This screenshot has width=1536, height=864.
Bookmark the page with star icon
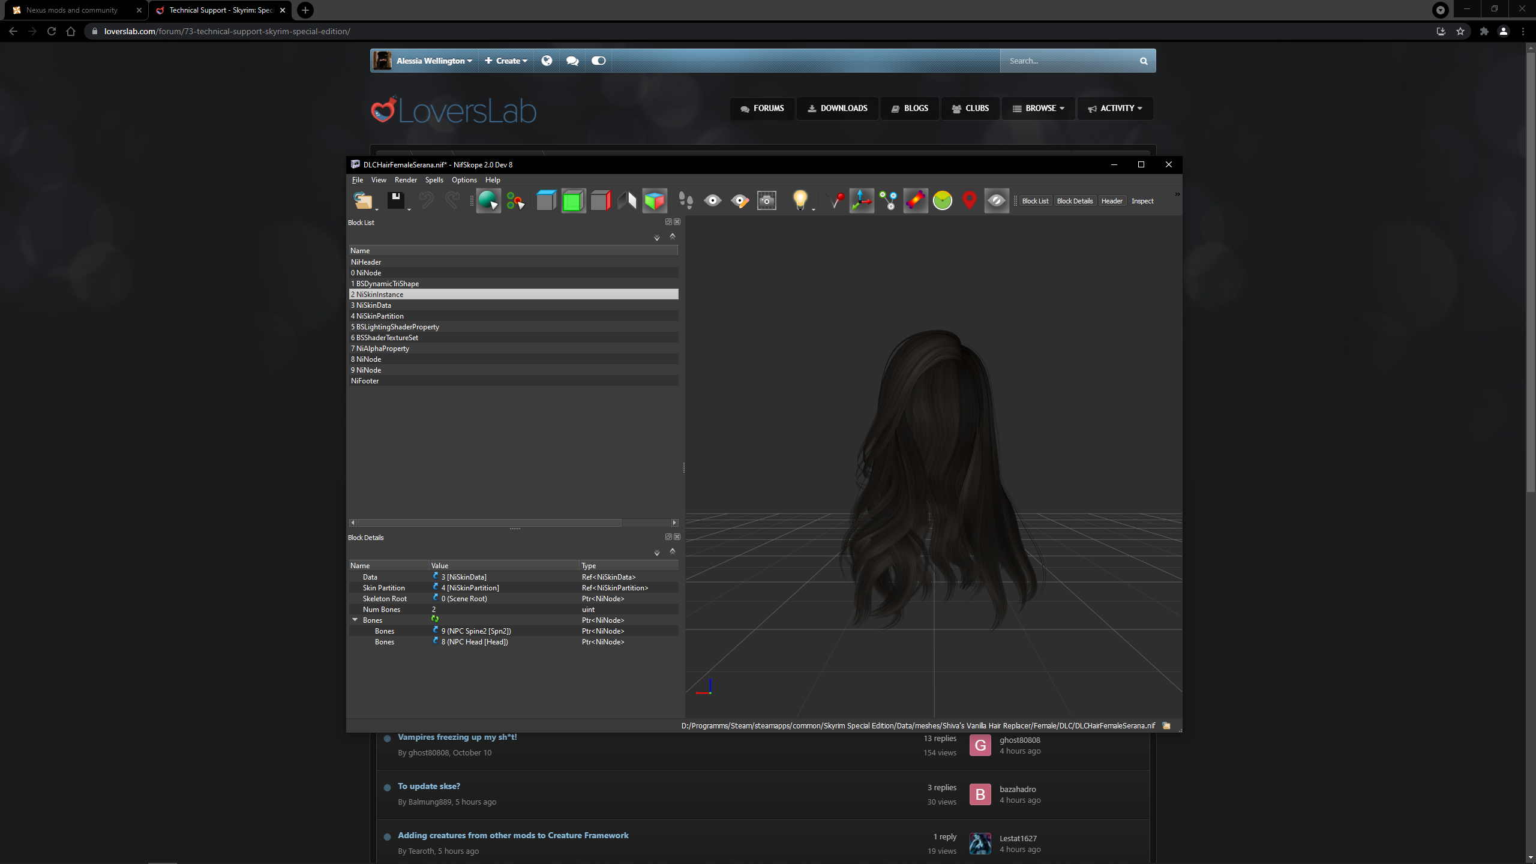pyautogui.click(x=1460, y=31)
